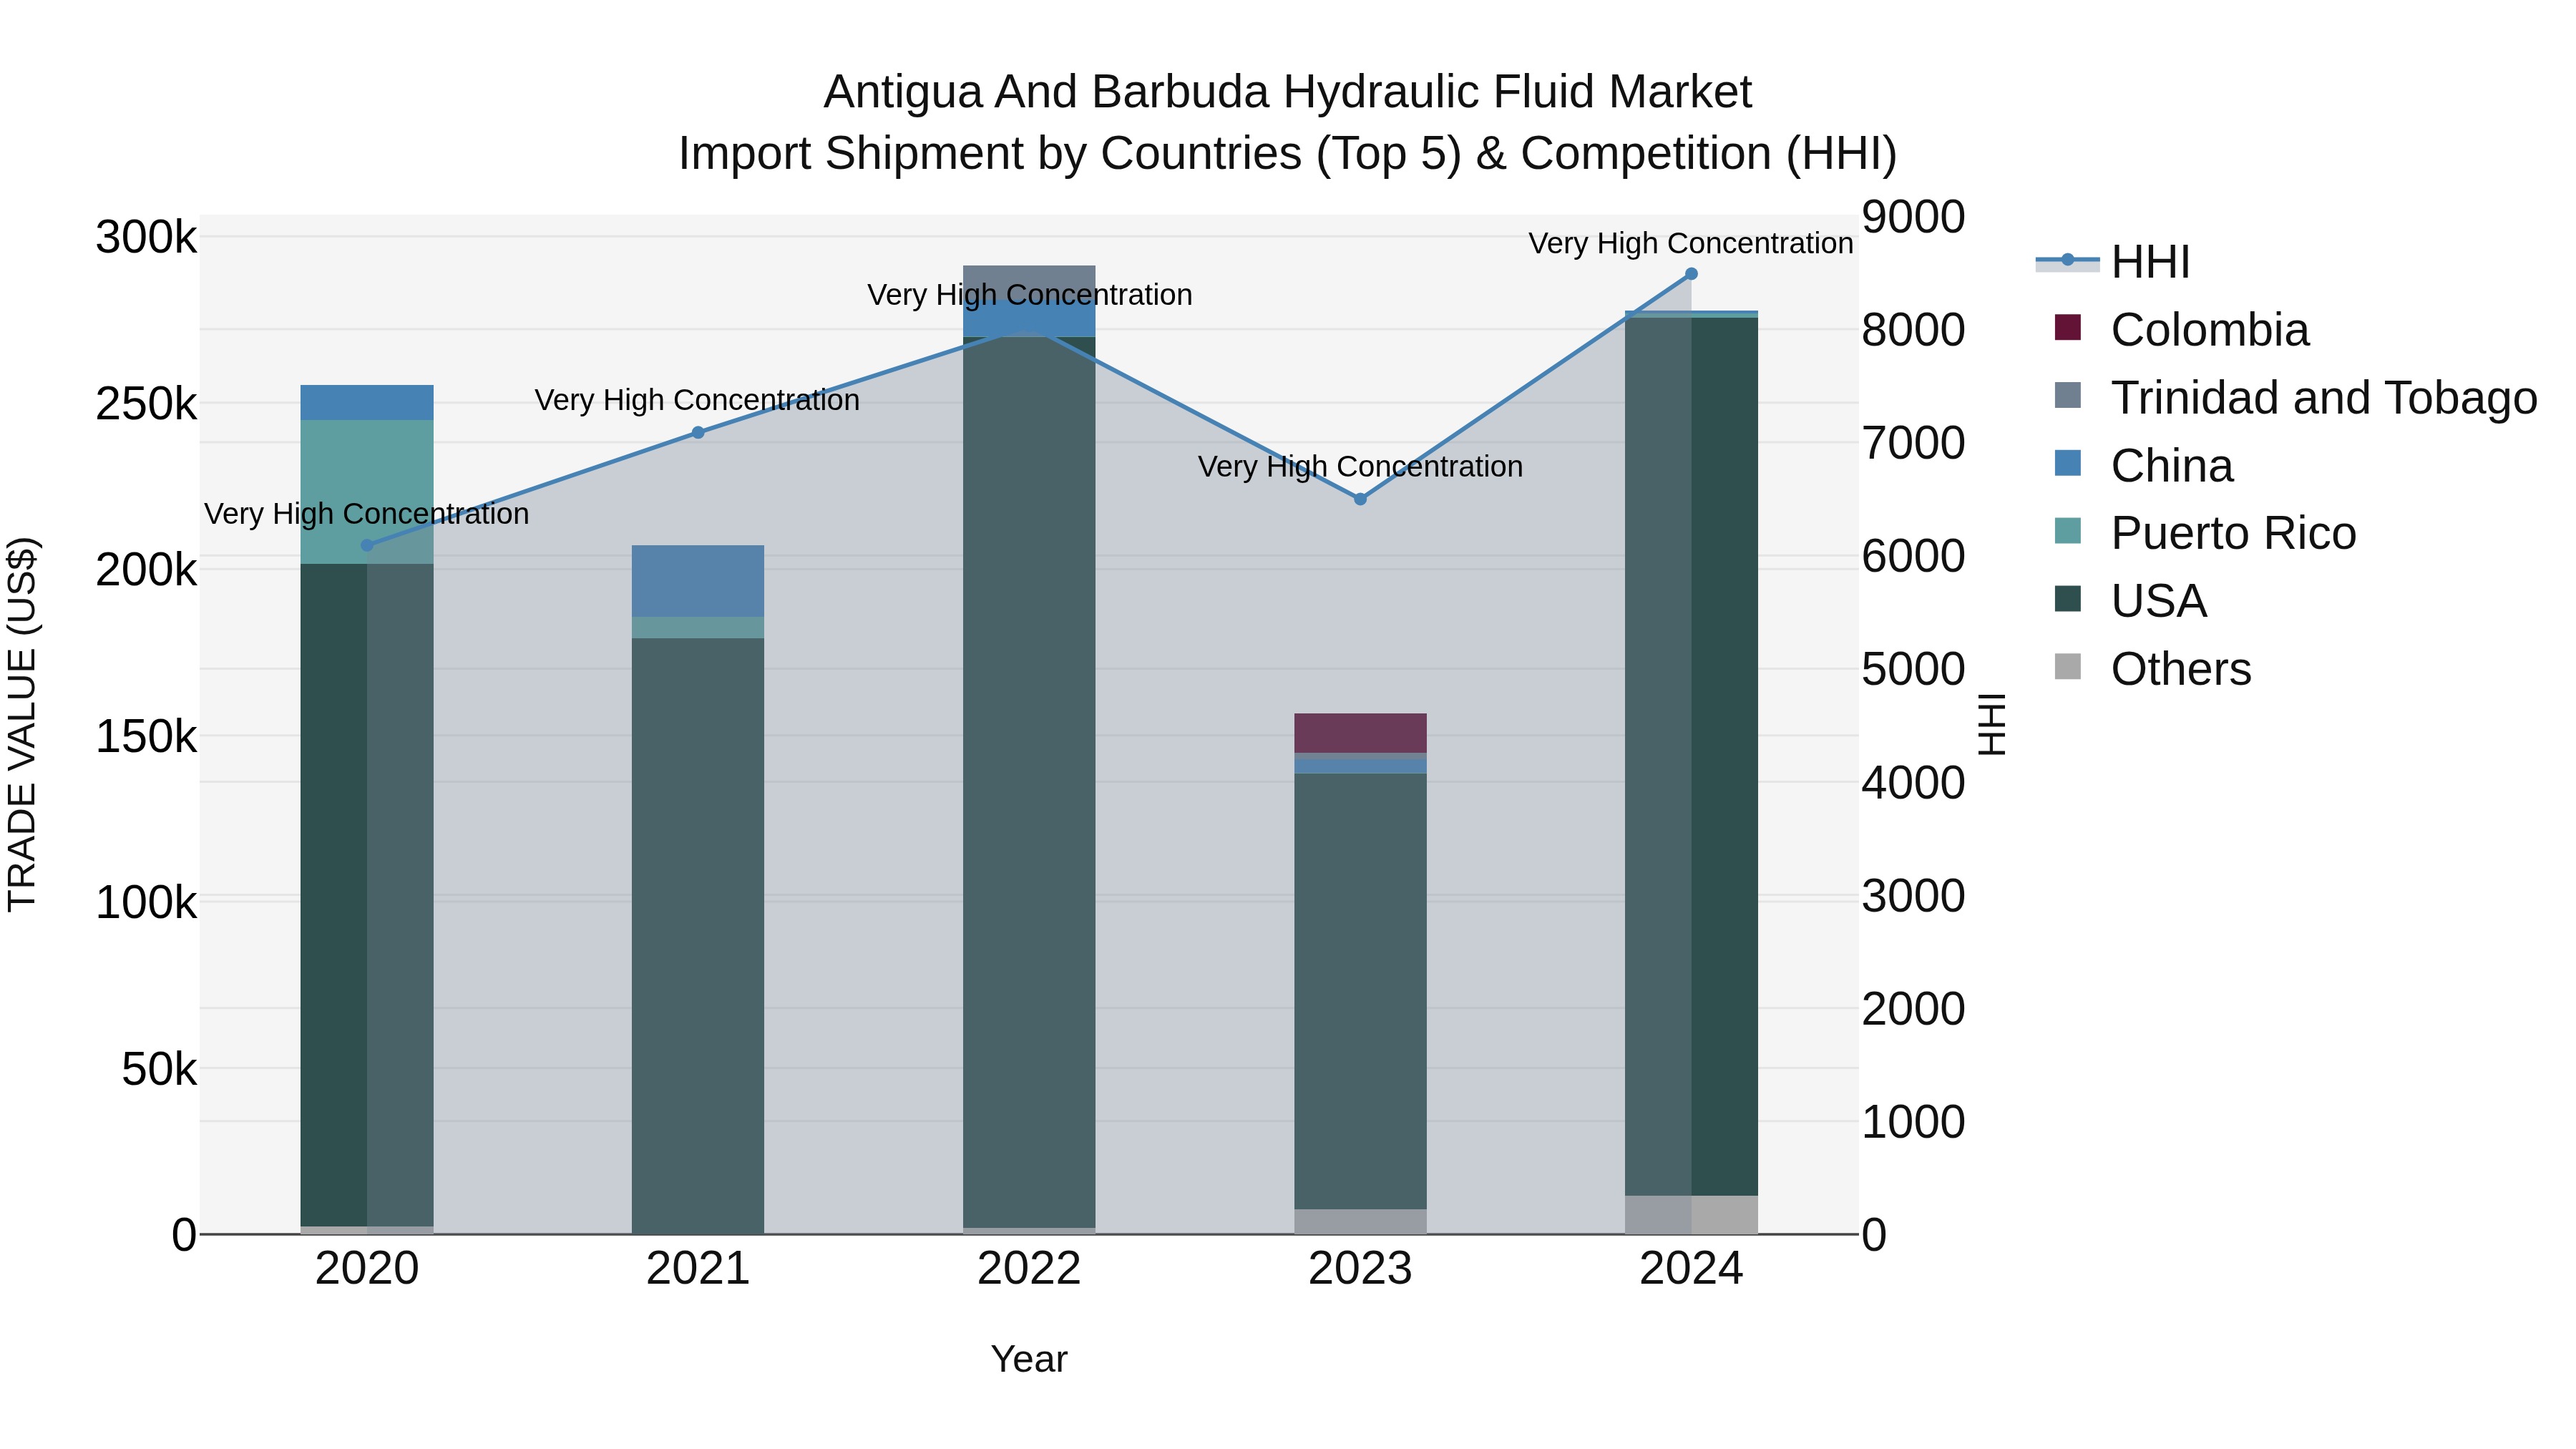Click the Puerto Rico teal legend swatch
The height and width of the screenshot is (1449, 2576).
(x=2067, y=531)
